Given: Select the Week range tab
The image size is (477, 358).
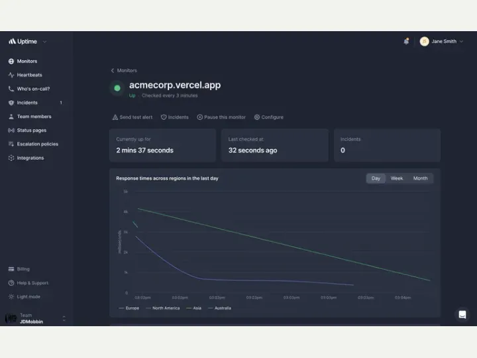Looking at the screenshot, I should 397,178.
